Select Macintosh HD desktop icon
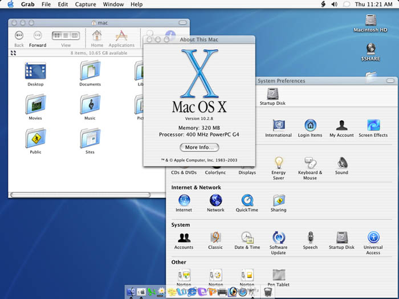 click(x=370, y=23)
